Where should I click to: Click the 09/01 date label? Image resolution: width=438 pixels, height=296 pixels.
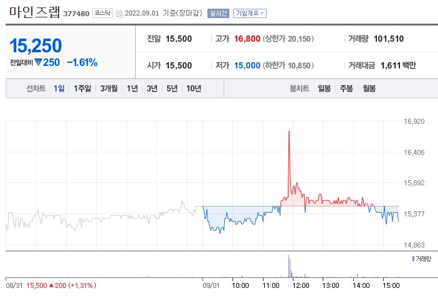coord(211,285)
